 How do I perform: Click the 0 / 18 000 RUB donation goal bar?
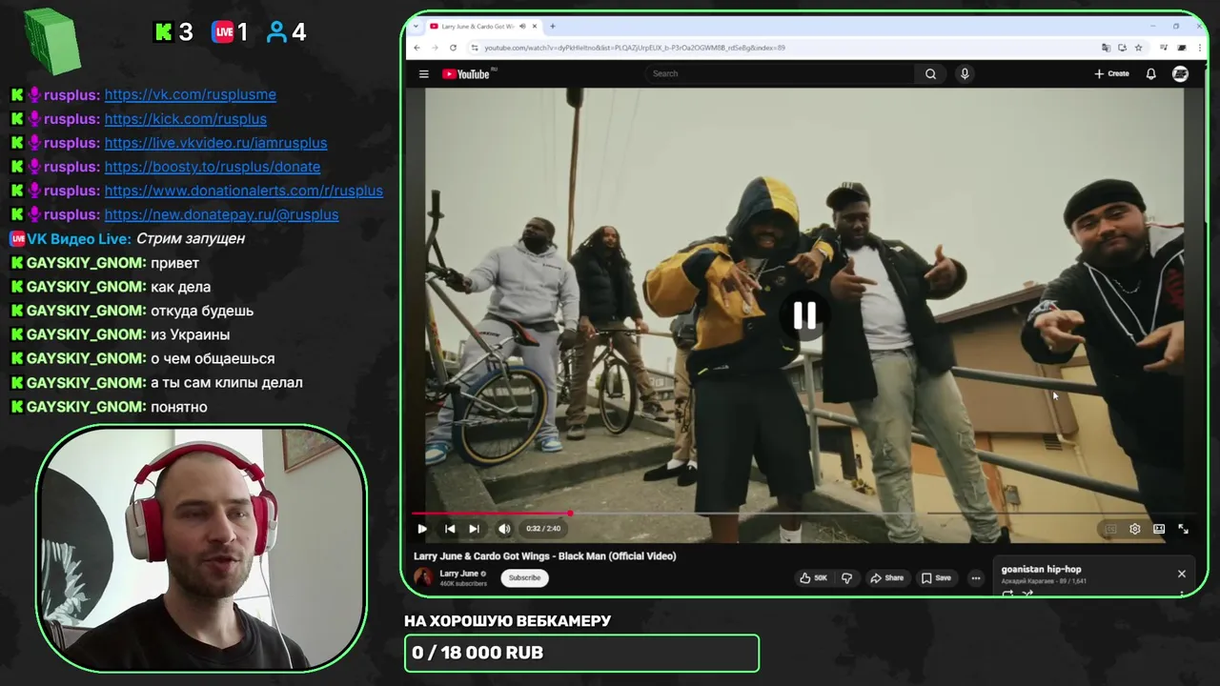pyautogui.click(x=581, y=653)
